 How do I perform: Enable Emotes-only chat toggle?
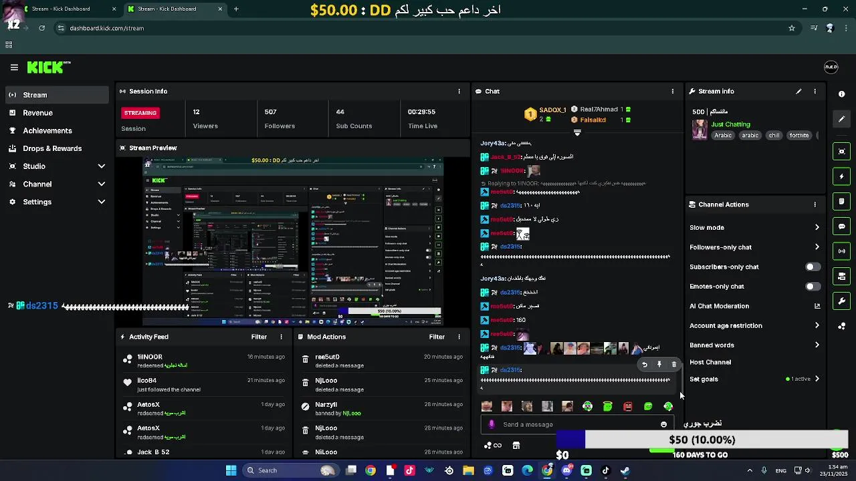813,287
